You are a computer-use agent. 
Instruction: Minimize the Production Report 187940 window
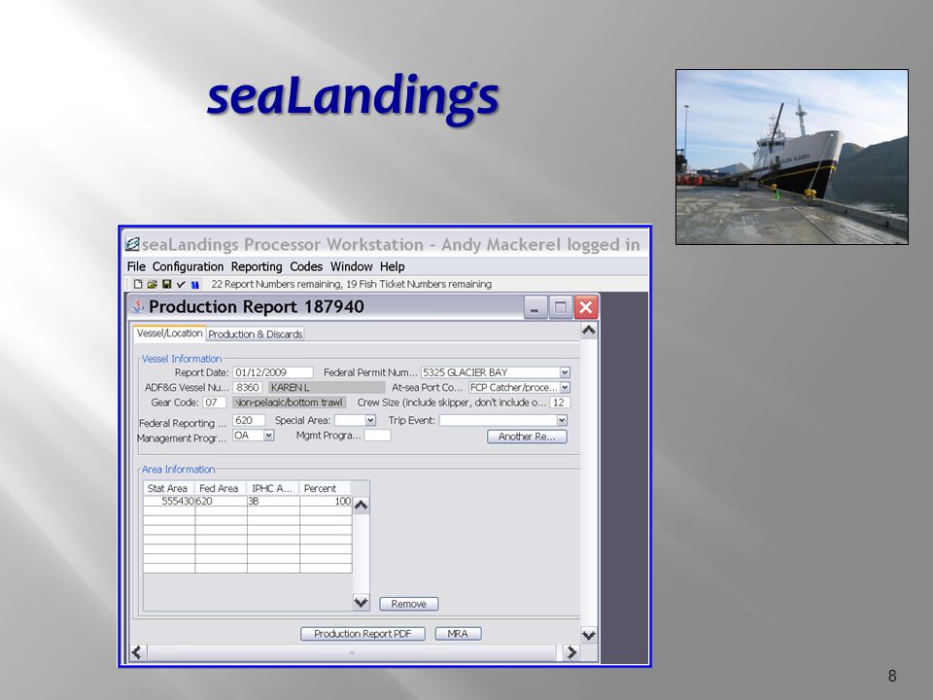pyautogui.click(x=535, y=308)
